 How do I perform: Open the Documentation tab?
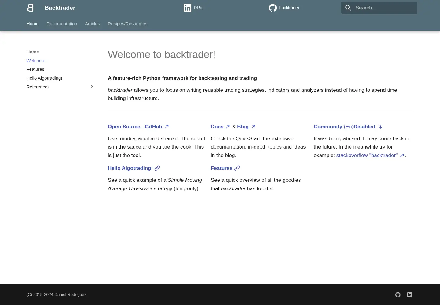tap(62, 24)
